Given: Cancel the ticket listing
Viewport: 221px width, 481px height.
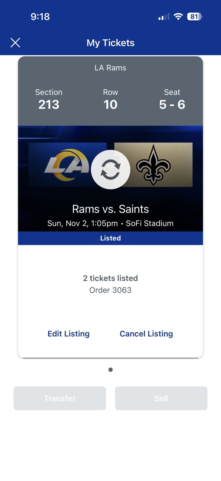Looking at the screenshot, I should [146, 334].
